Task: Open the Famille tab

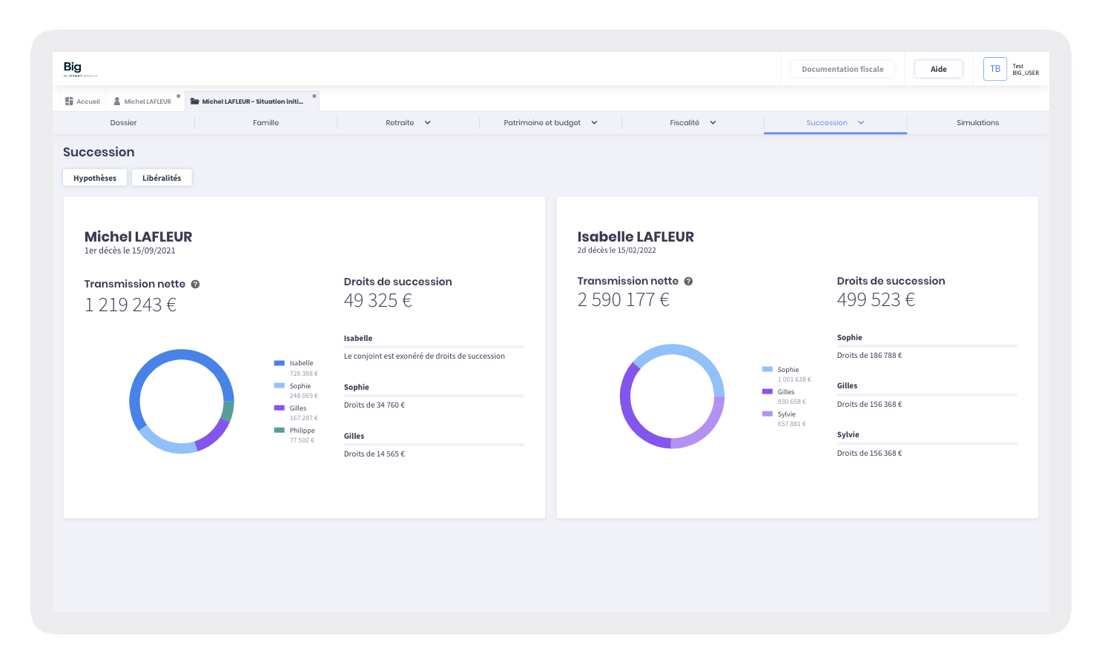Action: click(x=265, y=123)
